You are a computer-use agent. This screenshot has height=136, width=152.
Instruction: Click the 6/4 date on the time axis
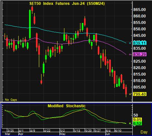click(x=108, y=130)
